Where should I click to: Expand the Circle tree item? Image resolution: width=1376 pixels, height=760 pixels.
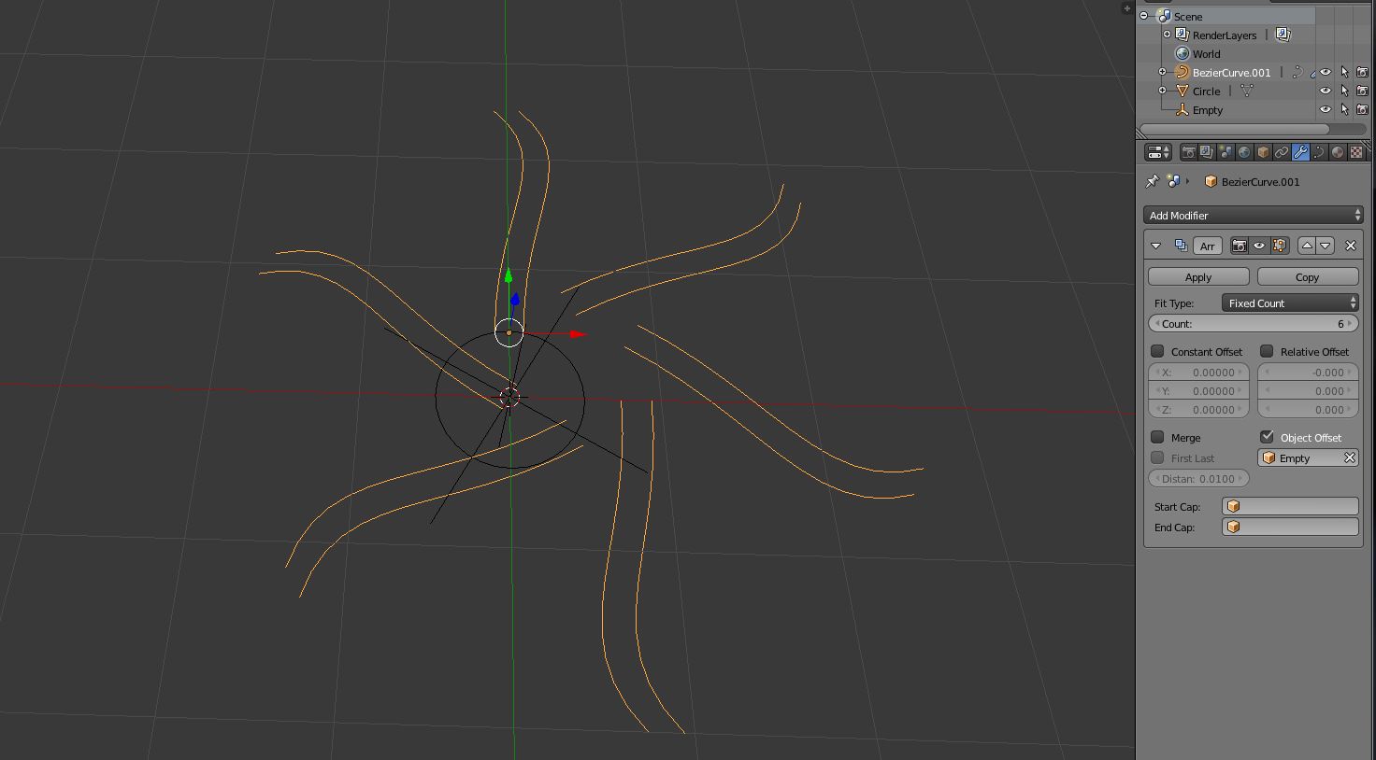click(1162, 91)
